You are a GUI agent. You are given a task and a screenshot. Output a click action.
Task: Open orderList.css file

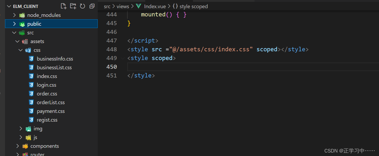point(51,102)
